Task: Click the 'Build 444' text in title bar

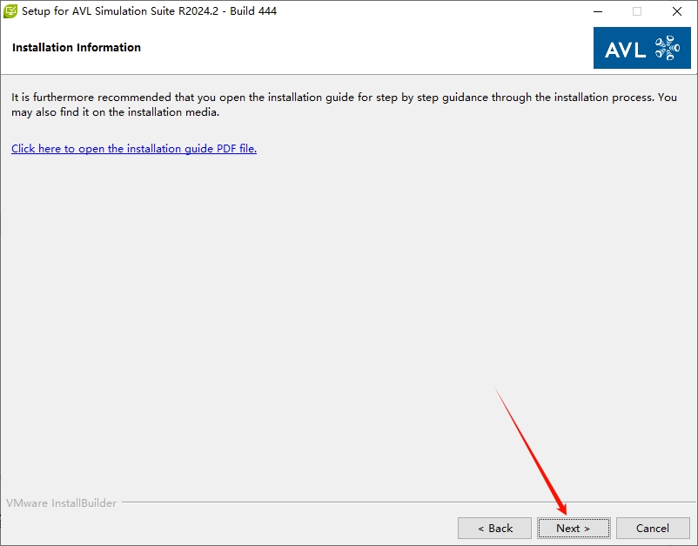Action: [252, 12]
